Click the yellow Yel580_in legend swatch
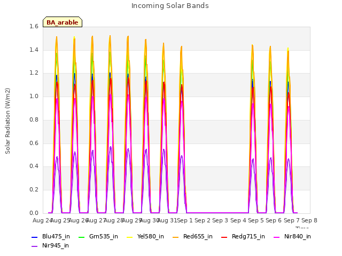The height and width of the screenshot is (256, 342). pyautogui.click(x=129, y=237)
